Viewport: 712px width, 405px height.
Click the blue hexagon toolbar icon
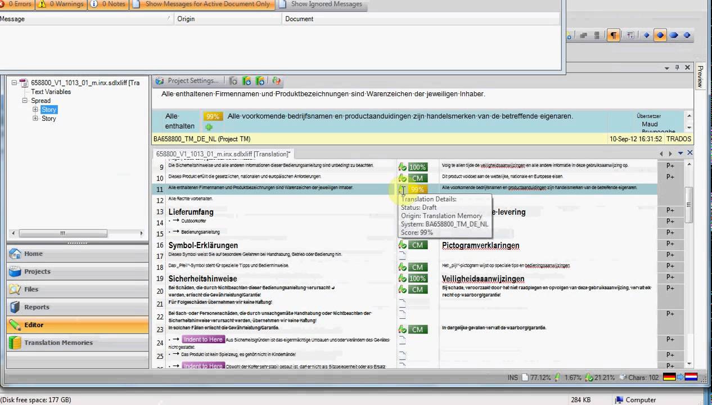point(674,35)
